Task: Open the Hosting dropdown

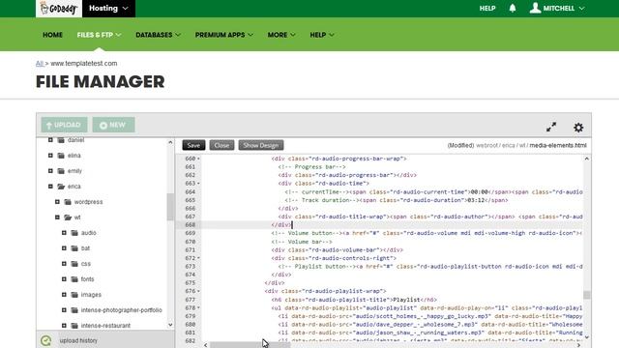Action: click(x=108, y=9)
